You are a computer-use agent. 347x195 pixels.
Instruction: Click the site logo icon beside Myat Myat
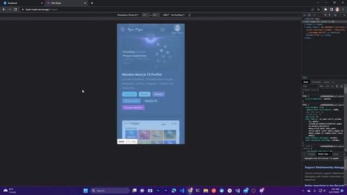[123, 29]
